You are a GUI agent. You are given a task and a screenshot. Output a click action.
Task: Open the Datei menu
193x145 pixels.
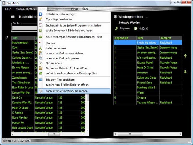(8, 9)
